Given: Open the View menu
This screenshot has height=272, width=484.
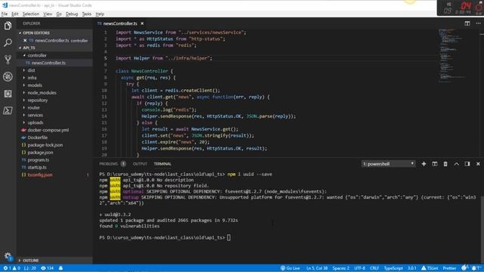Looking at the screenshot, I should pyautogui.click(x=48, y=14).
